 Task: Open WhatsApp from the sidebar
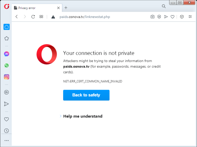[6, 65]
